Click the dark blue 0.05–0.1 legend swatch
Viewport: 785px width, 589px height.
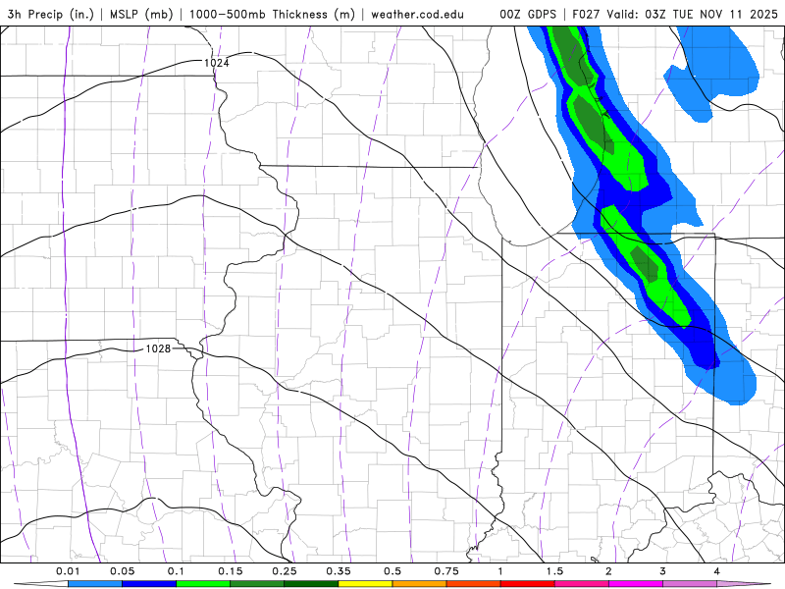click(x=149, y=584)
